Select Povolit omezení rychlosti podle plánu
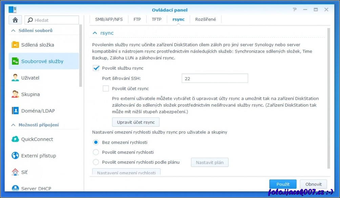Viewport: 340px width, 198px height. click(x=96, y=162)
